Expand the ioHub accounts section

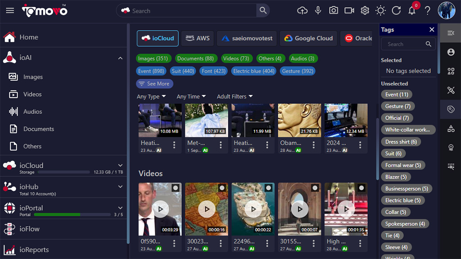point(120,187)
